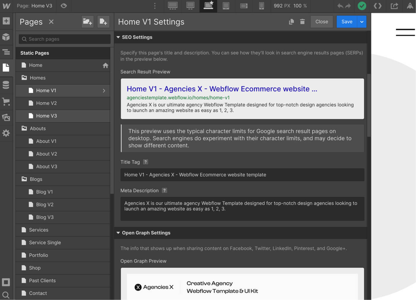The height and width of the screenshot is (300, 416).
Task: Toggle preview mode eye icon
Action: click(63, 6)
